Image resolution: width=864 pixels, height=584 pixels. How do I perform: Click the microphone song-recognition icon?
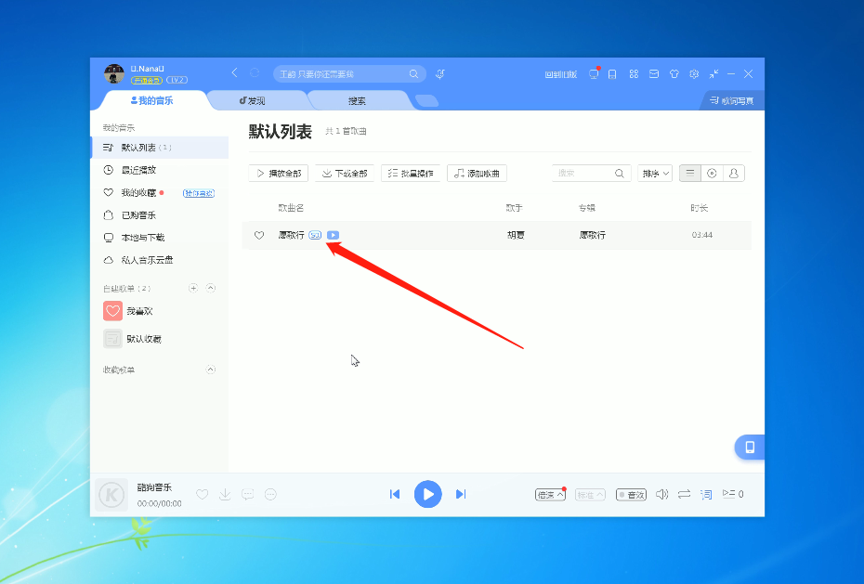pyautogui.click(x=439, y=73)
